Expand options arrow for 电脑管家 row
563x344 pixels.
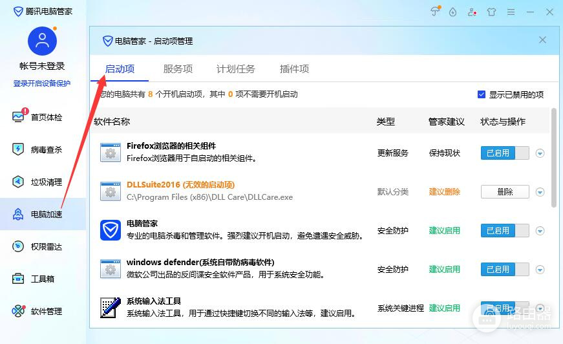[540, 231]
